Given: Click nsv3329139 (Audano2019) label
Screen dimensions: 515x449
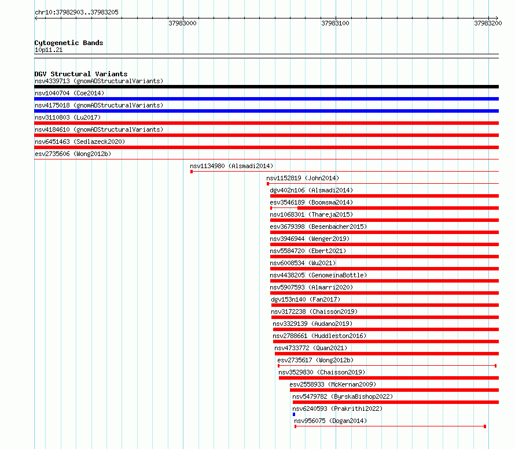Looking at the screenshot, I should click(312, 324).
